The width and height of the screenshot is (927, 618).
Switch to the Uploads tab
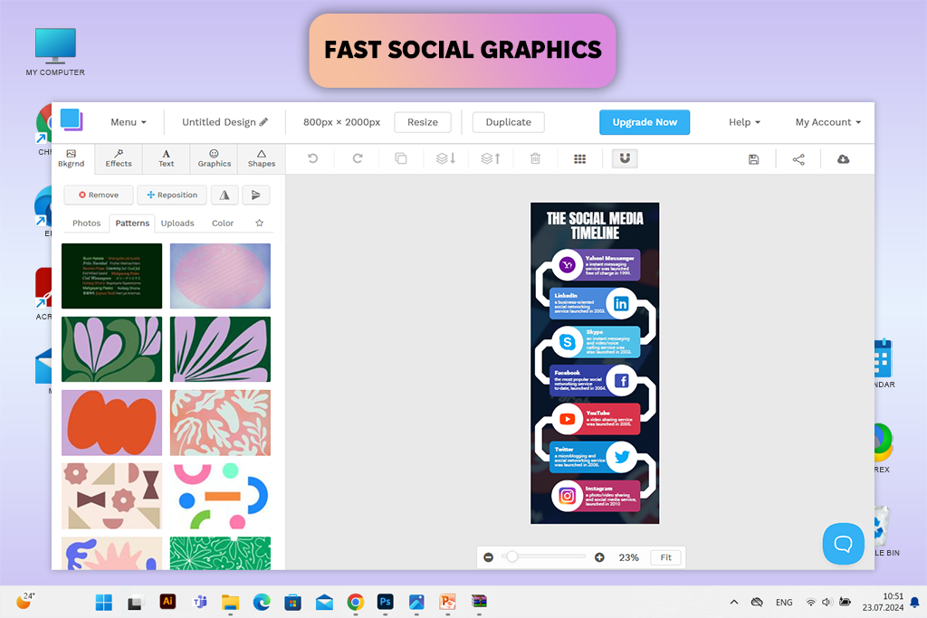point(177,223)
